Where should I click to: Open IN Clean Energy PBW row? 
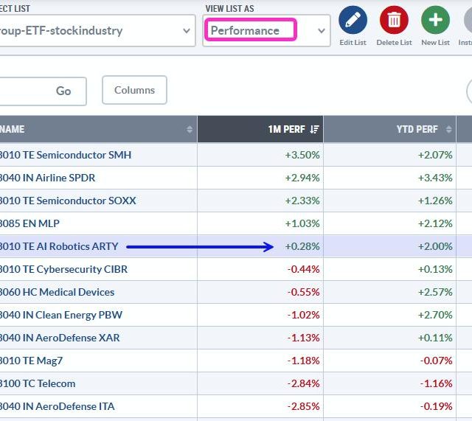tap(61, 315)
